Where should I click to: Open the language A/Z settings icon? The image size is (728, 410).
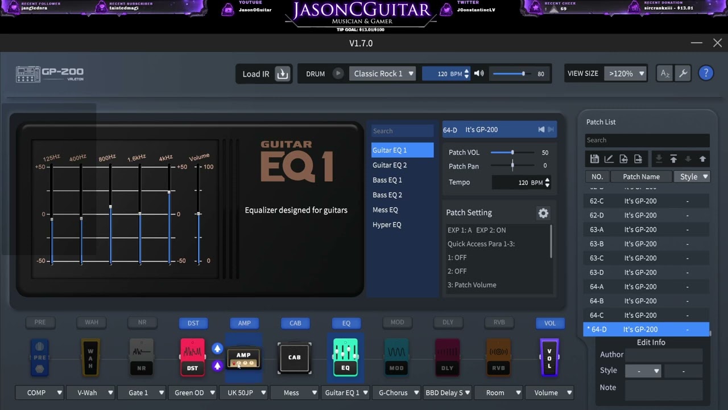pyautogui.click(x=664, y=73)
